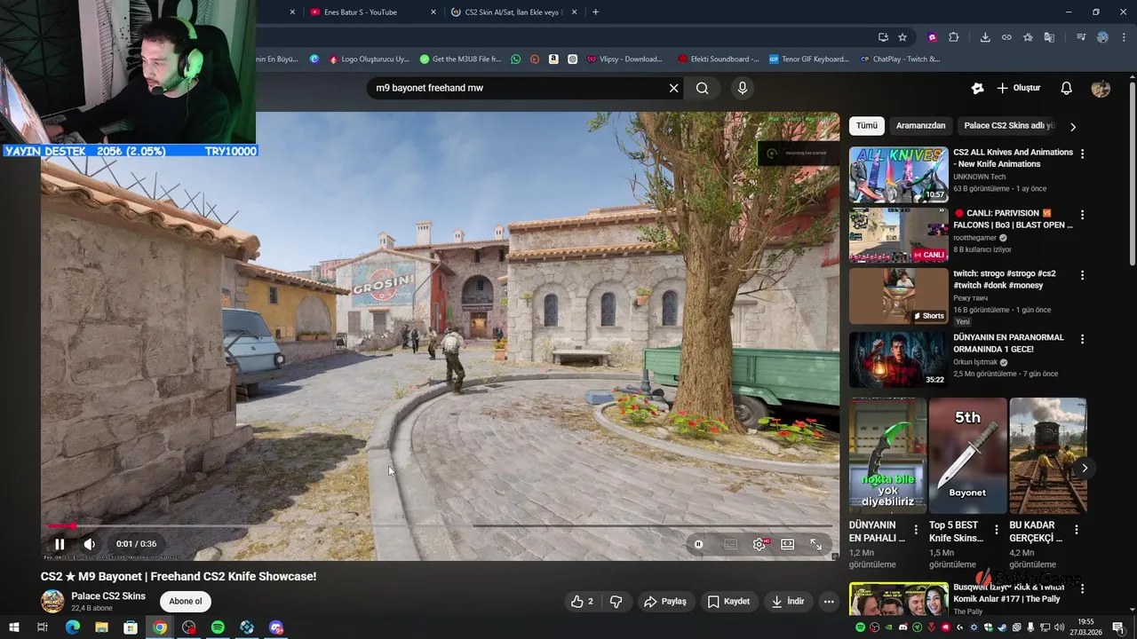Open the Oluştur create menu
This screenshot has width=1137, height=639.
tap(1018, 88)
